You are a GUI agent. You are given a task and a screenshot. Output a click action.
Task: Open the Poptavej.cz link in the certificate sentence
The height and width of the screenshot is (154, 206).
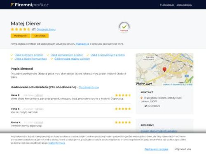tap(82, 44)
